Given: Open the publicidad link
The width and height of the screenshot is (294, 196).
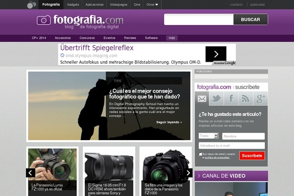Looking at the screenshot, I should click(x=257, y=4).
